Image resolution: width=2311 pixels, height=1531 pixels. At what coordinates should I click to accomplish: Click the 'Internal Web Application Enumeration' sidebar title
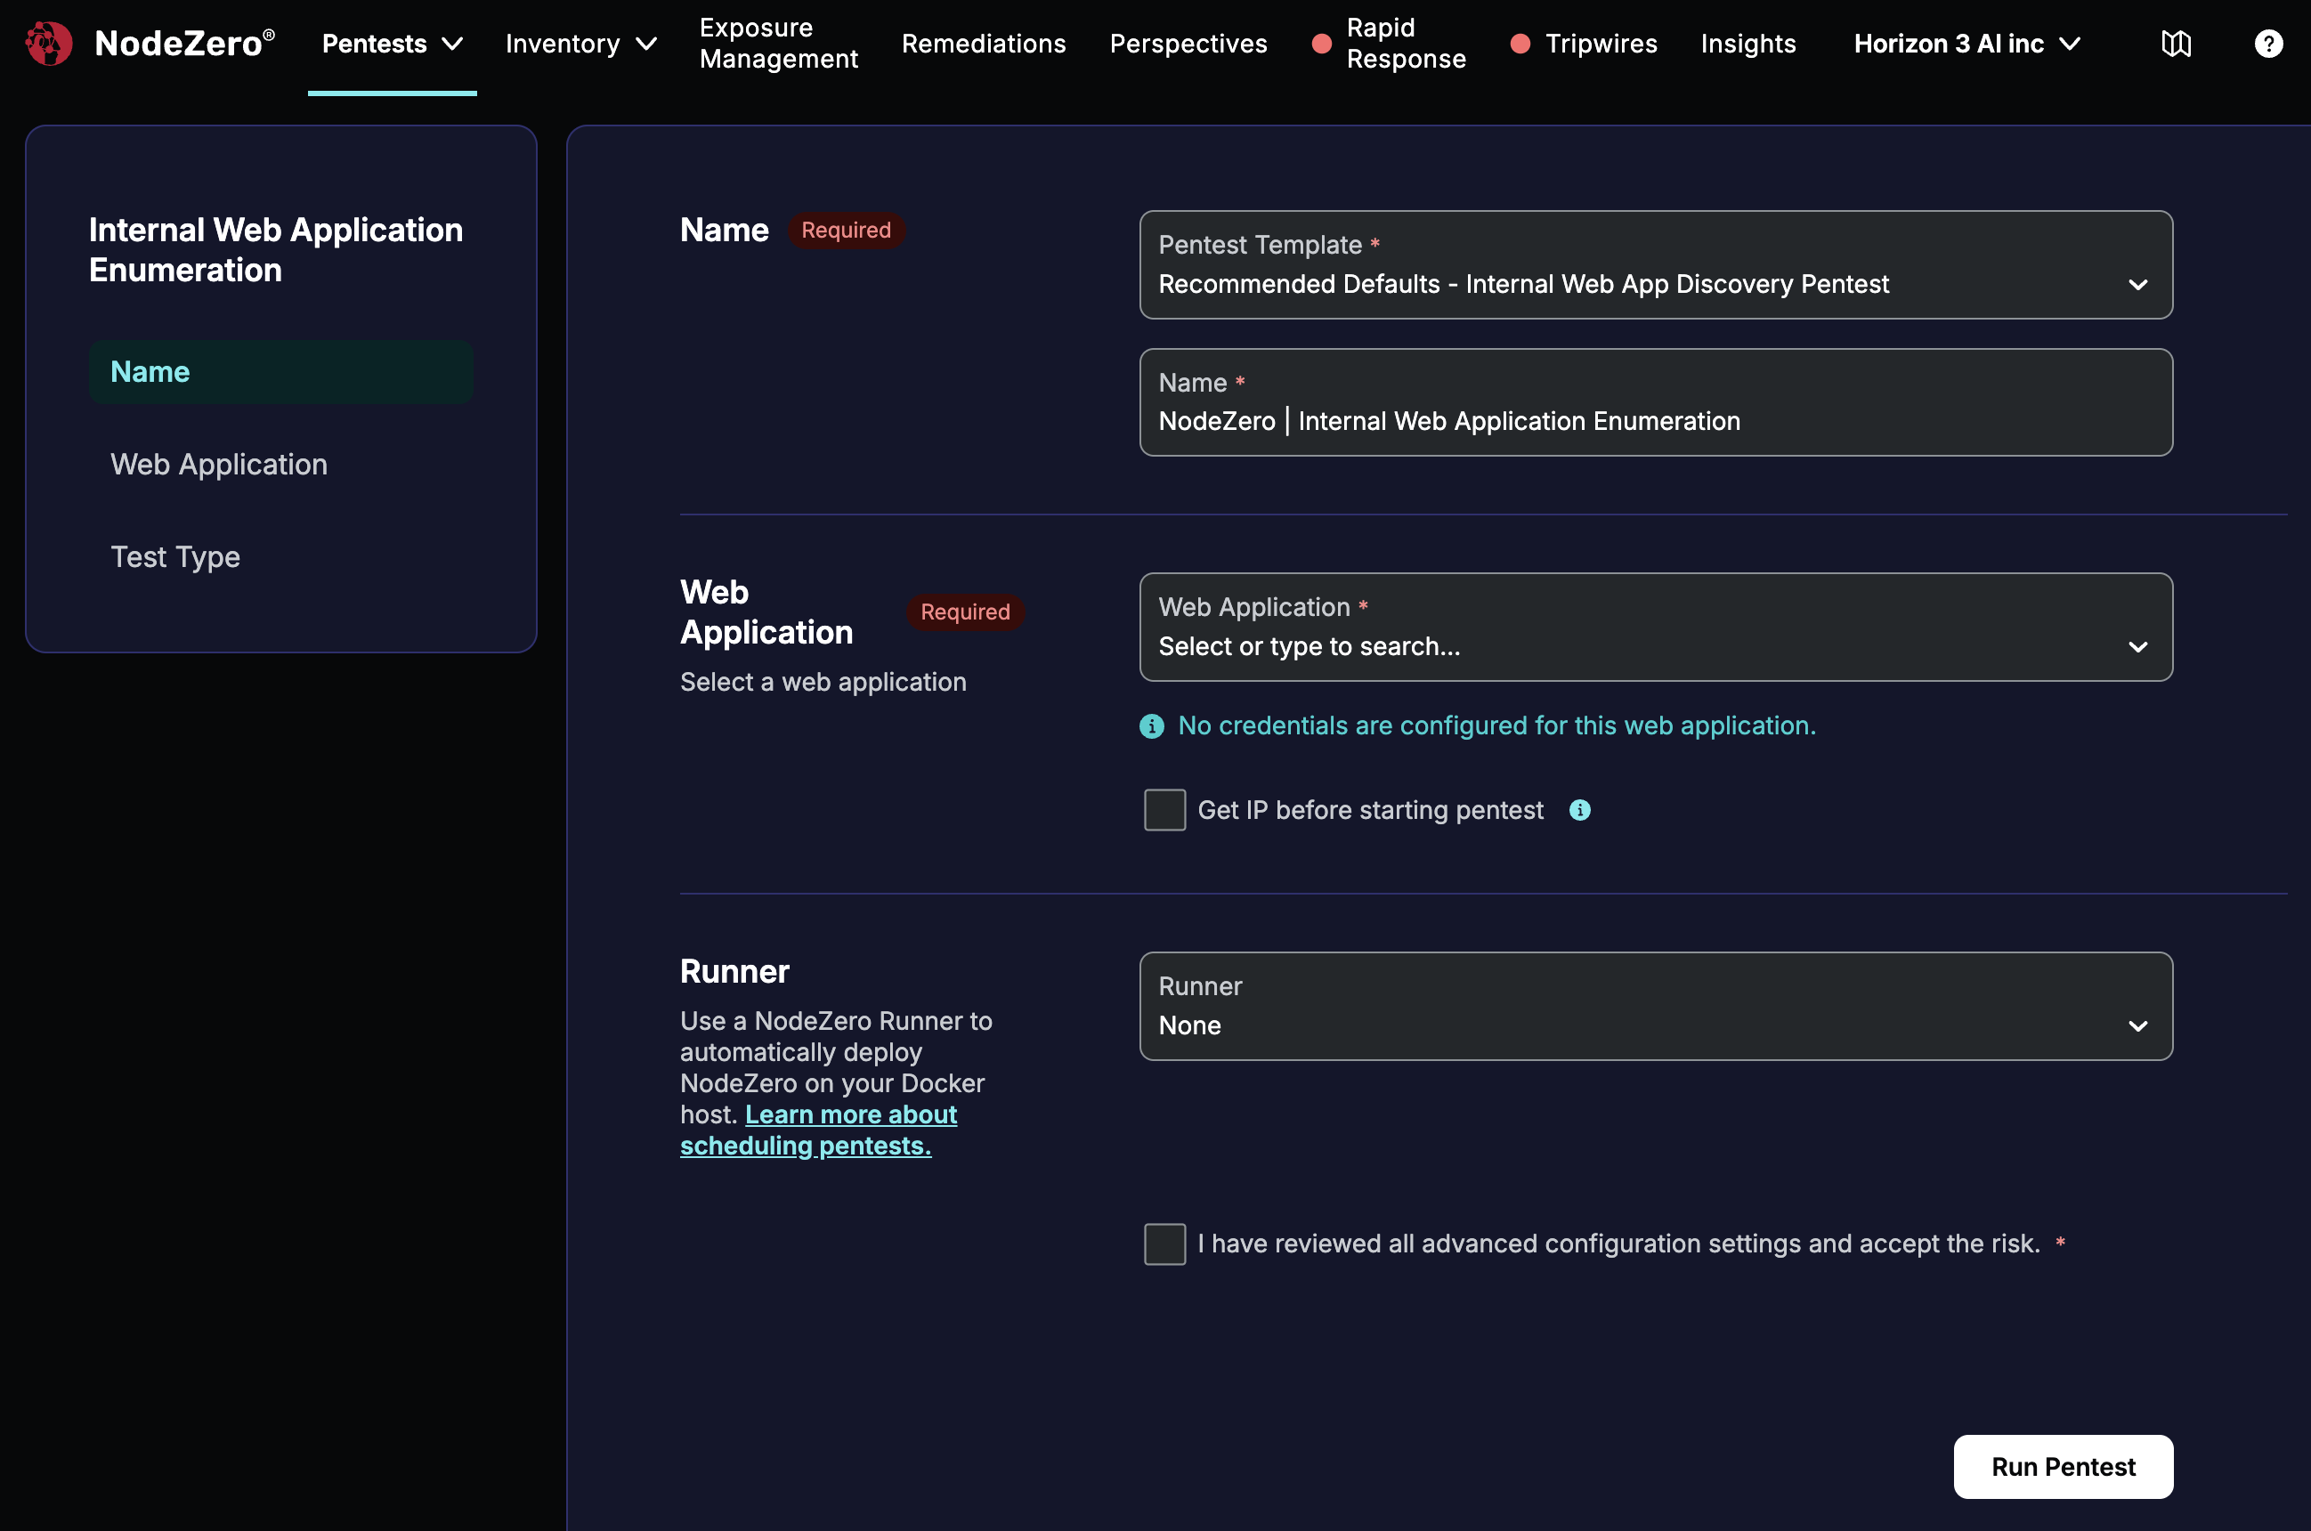[x=275, y=250]
